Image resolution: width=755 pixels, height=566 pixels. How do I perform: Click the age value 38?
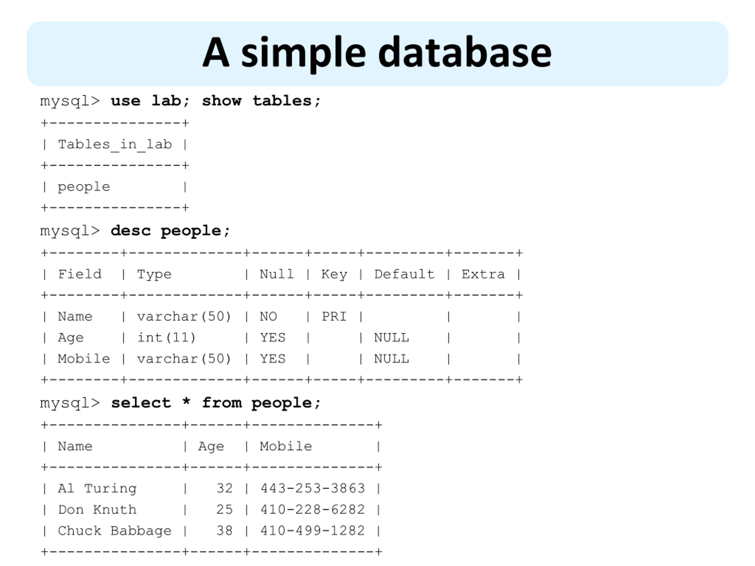pyautogui.click(x=224, y=531)
